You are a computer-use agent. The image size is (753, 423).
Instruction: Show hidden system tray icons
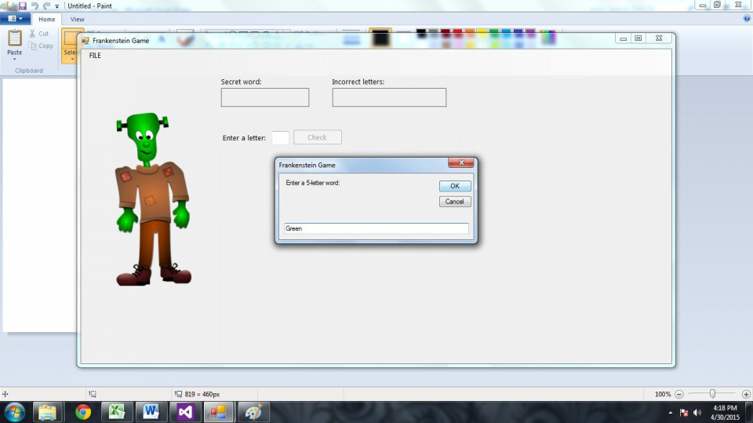point(671,413)
